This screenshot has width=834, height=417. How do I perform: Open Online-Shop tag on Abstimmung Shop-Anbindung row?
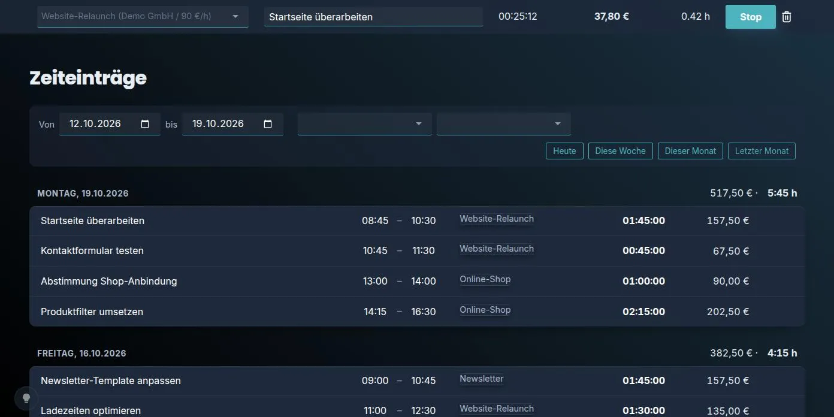click(485, 280)
